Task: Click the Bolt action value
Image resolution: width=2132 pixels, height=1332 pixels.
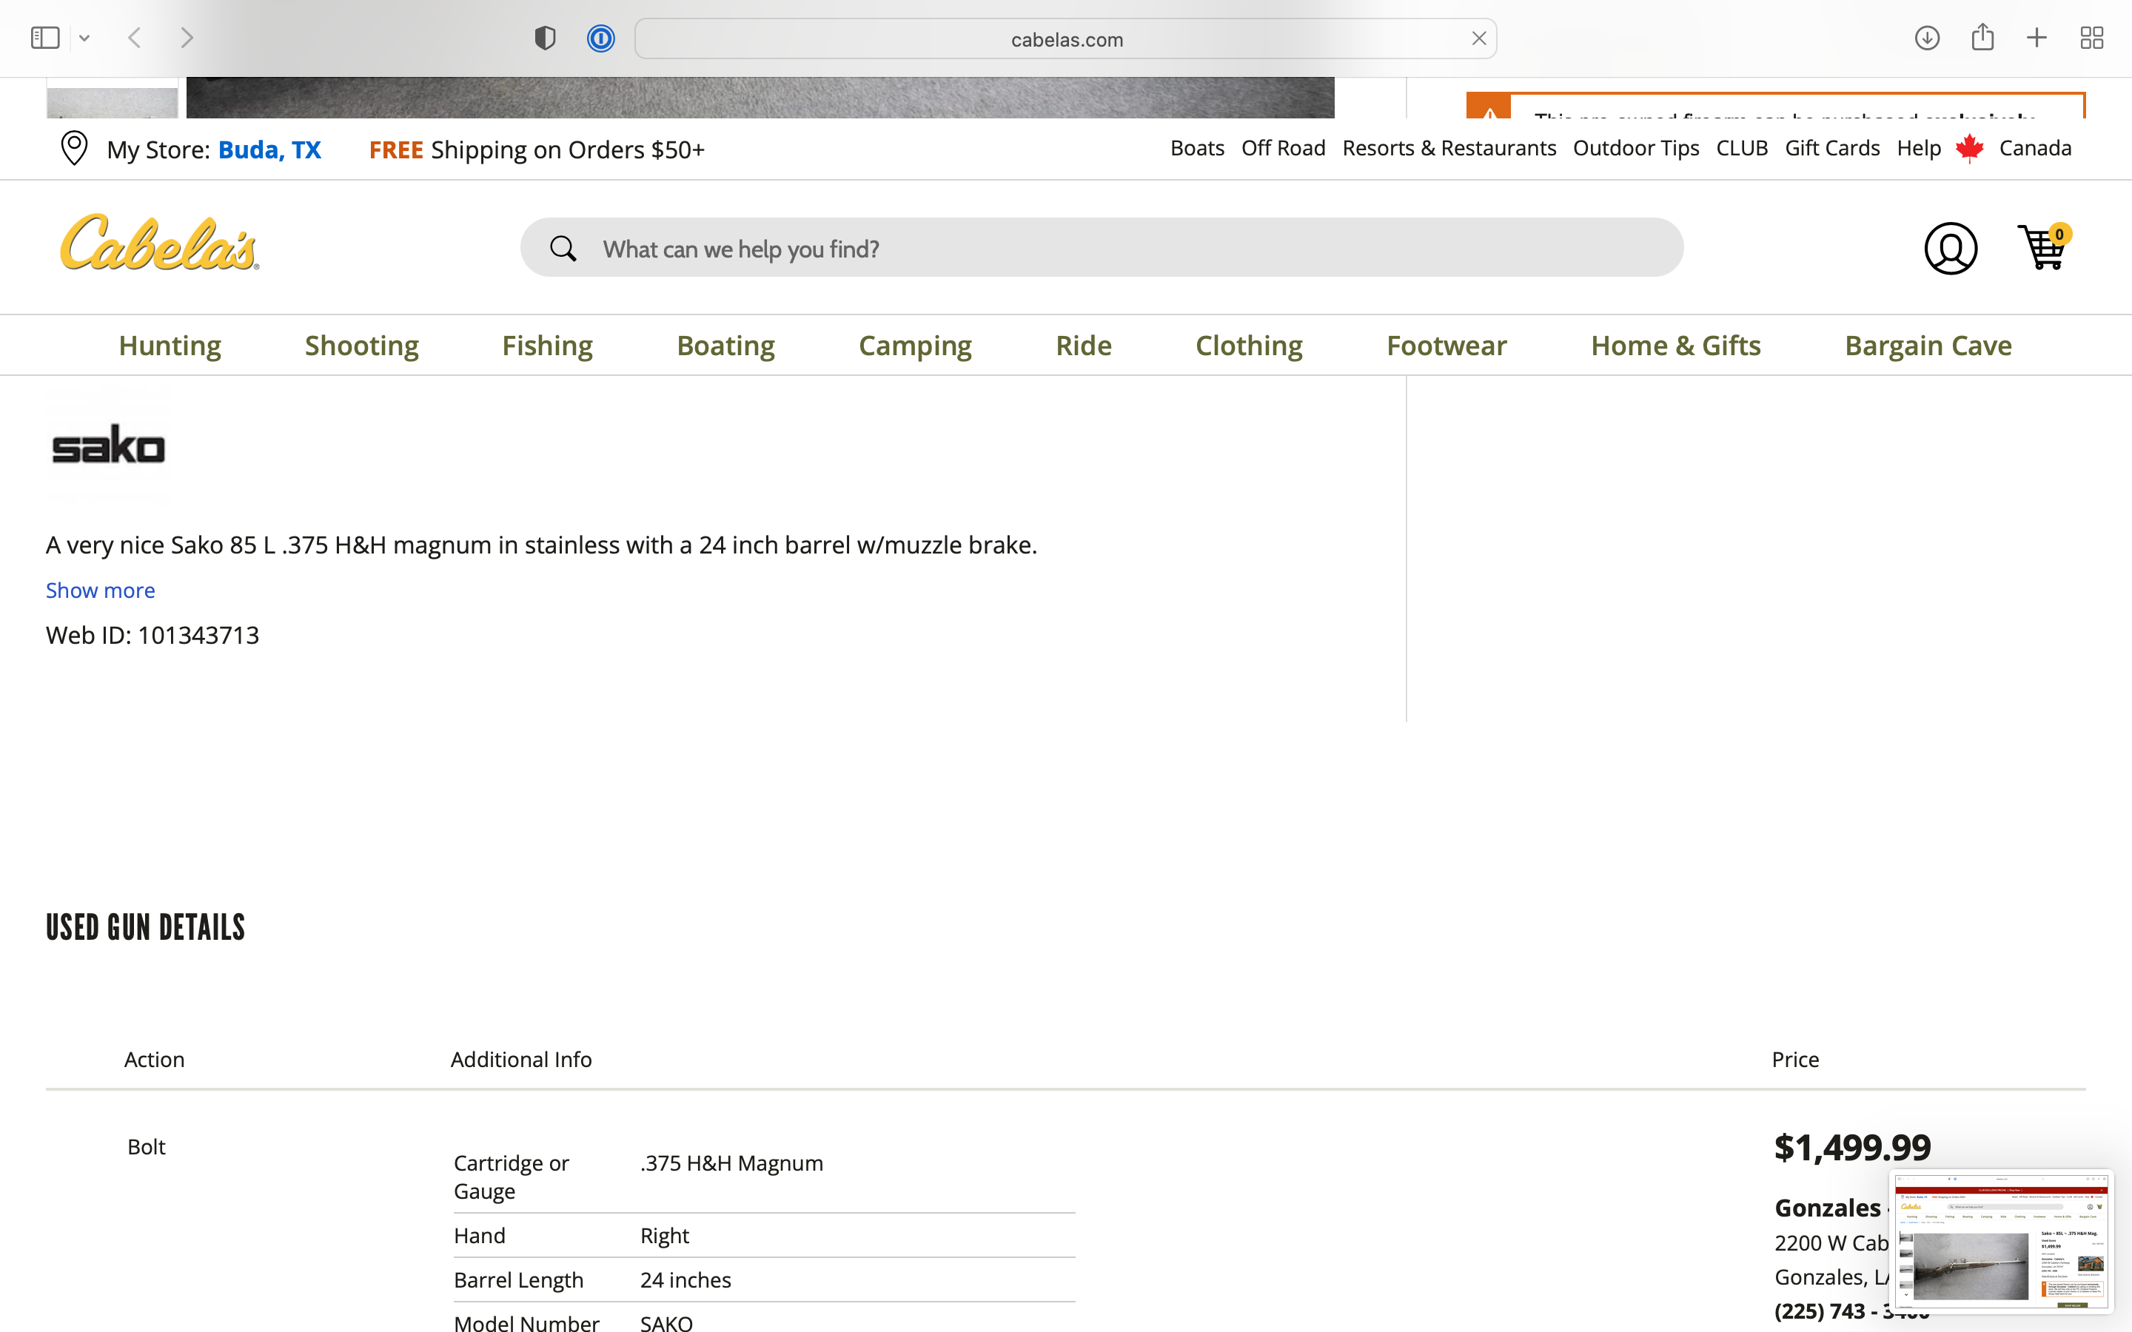Action: (x=147, y=1147)
